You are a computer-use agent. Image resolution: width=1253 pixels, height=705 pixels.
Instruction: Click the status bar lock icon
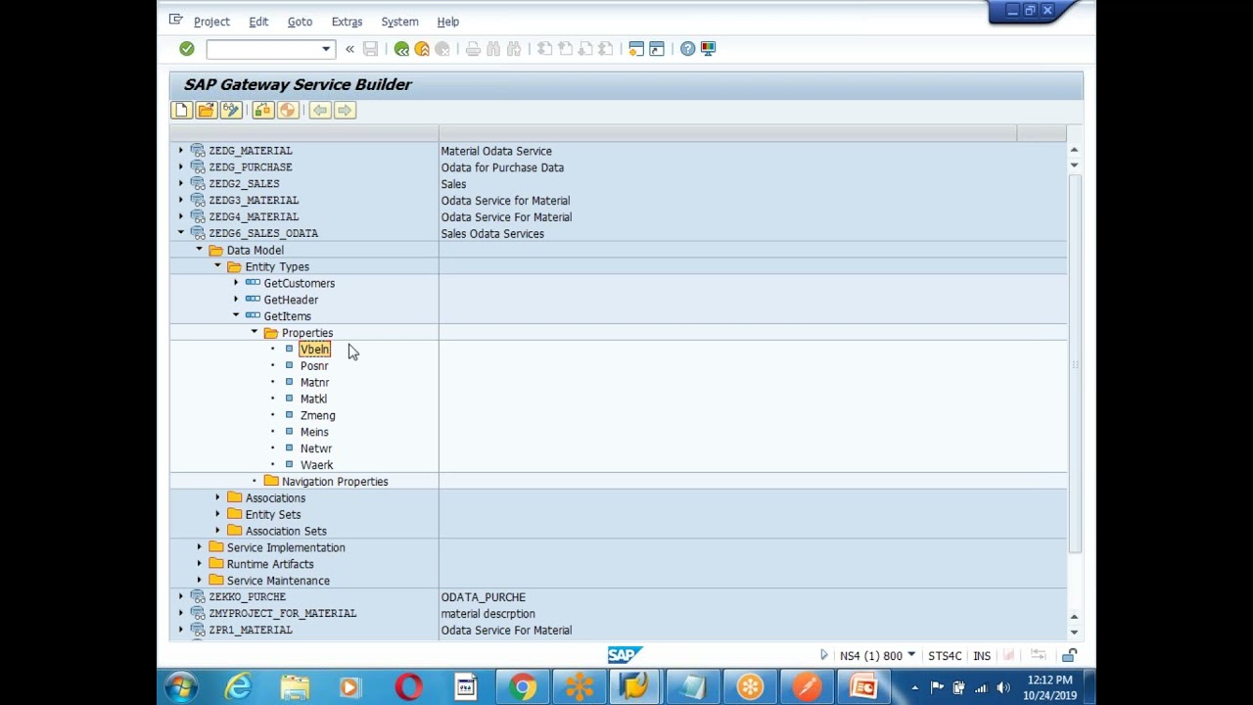point(1070,656)
